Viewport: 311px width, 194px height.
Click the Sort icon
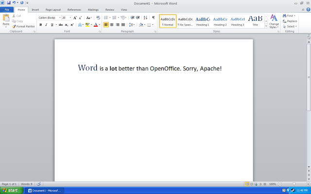[145, 17]
